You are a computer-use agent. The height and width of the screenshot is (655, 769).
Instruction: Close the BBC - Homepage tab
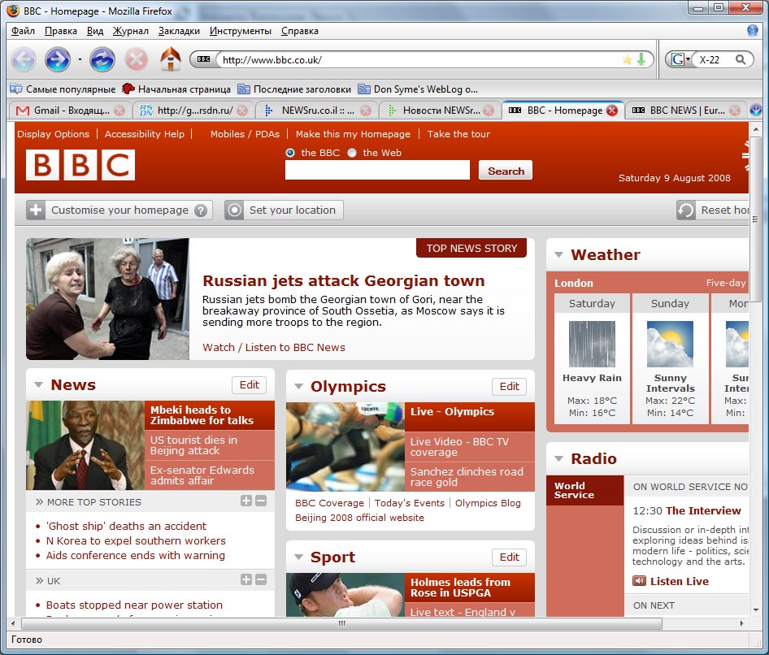click(612, 111)
